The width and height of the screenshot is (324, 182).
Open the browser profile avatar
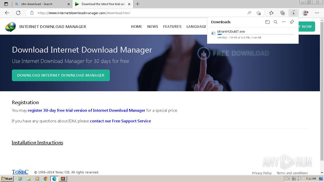(x=305, y=13)
